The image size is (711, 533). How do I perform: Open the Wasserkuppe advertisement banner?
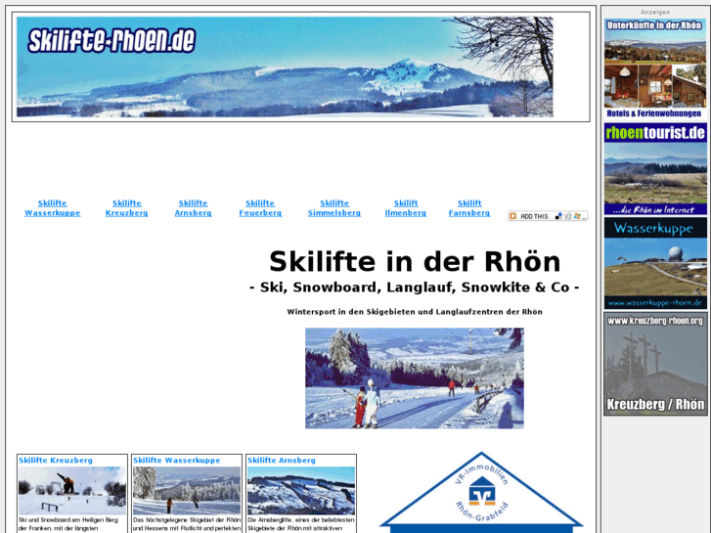pos(655,263)
